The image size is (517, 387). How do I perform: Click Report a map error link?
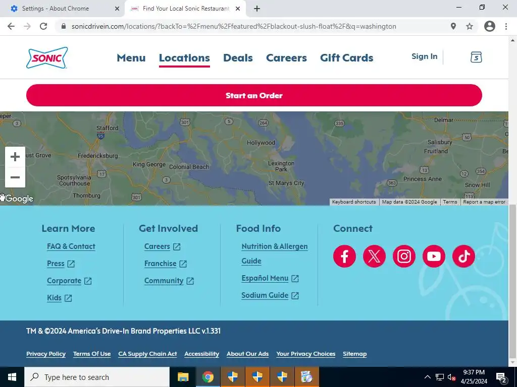[484, 202]
